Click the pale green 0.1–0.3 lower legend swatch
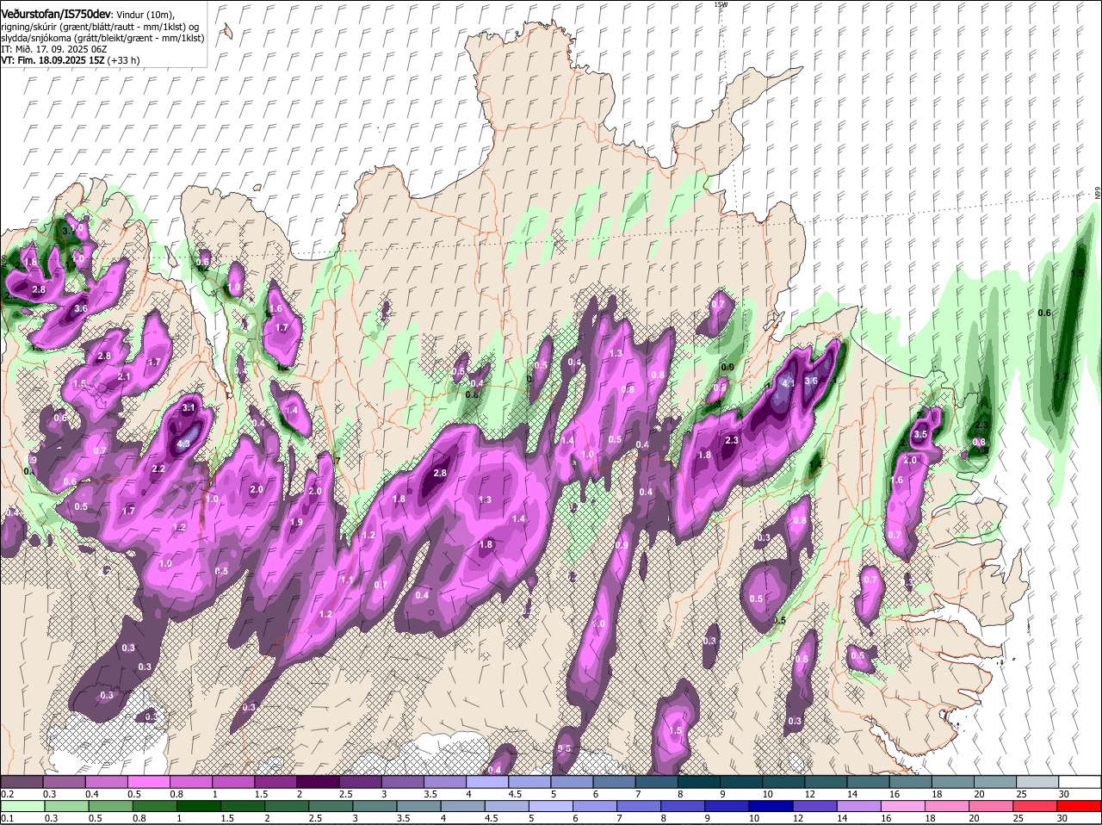 (x=22, y=806)
